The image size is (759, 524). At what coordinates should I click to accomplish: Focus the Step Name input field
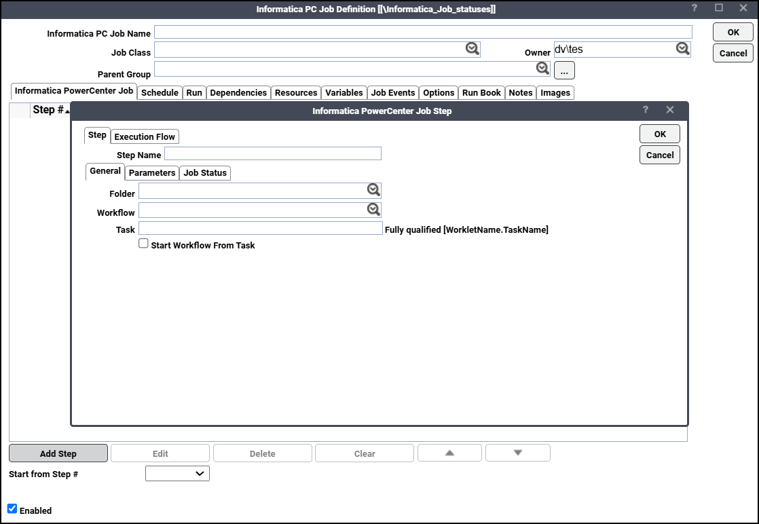[273, 153]
